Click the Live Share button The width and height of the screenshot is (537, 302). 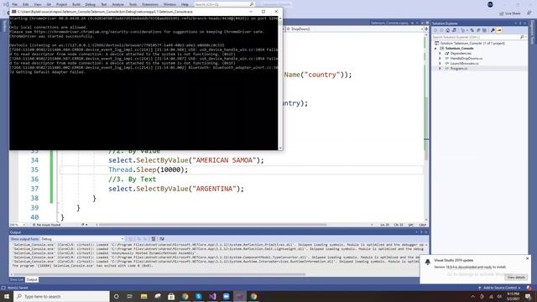tap(510, 13)
